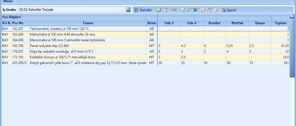This screenshot has width=296, height=126.
Task: Click the Koridor cell of row 201.205/C
Action: [214, 63]
